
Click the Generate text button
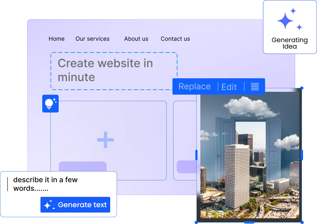point(75,205)
